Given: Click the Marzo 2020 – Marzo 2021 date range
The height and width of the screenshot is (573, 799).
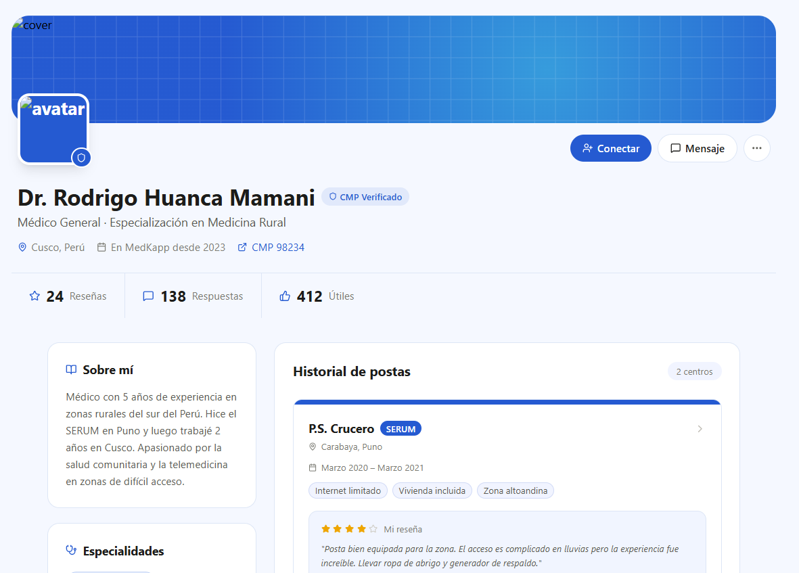Looking at the screenshot, I should coord(373,467).
